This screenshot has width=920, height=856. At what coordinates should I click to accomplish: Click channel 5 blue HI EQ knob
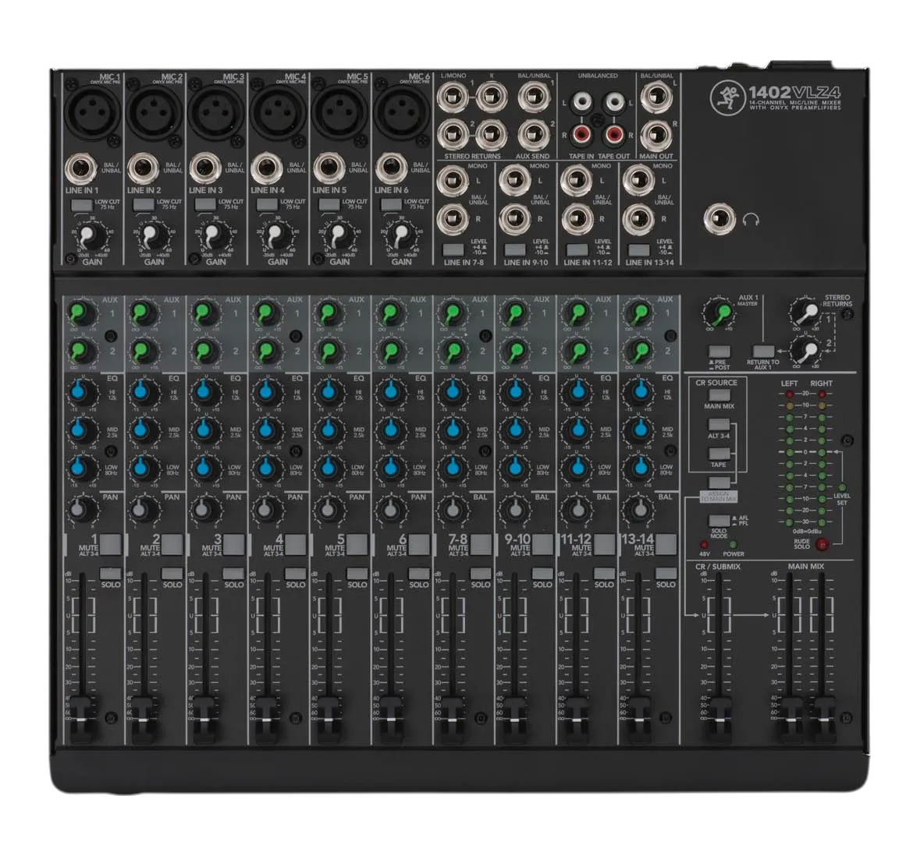[328, 391]
